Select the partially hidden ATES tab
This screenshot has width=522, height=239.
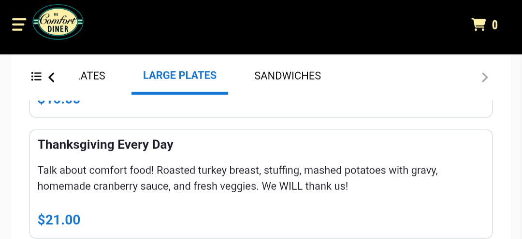pos(92,76)
